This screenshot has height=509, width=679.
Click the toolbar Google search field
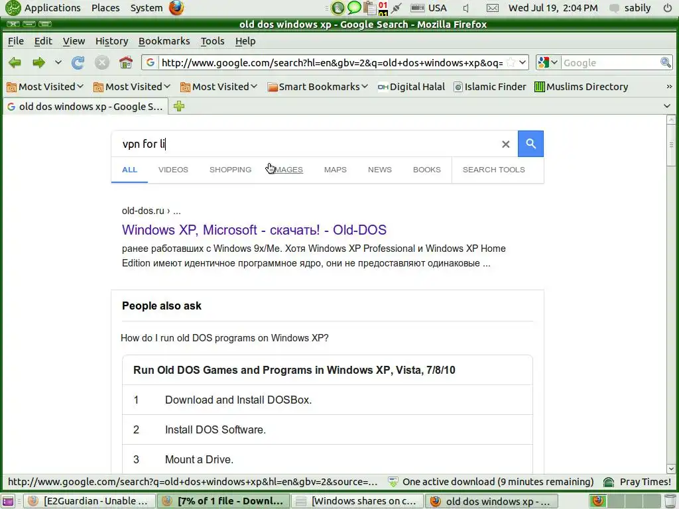611,63
